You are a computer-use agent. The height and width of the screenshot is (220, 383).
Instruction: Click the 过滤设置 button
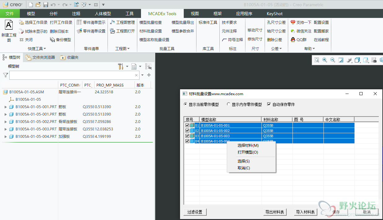pyautogui.click(x=195, y=212)
